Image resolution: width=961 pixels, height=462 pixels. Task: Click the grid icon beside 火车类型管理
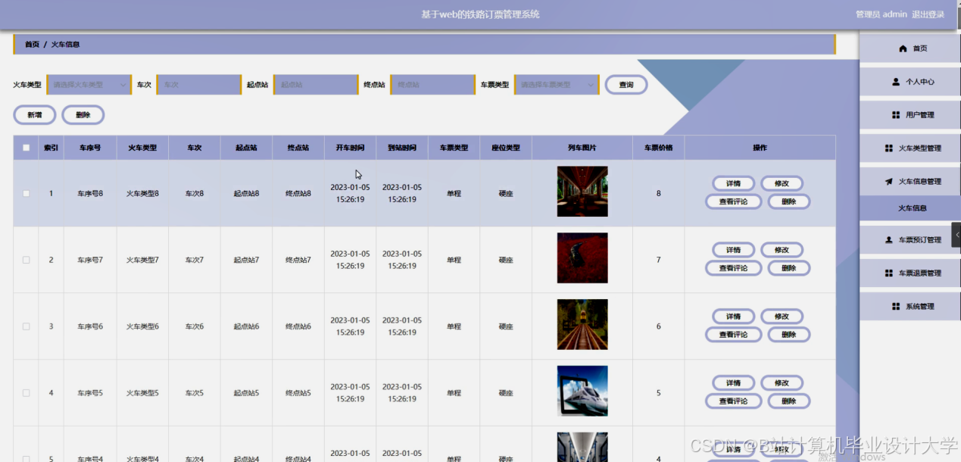pos(889,148)
